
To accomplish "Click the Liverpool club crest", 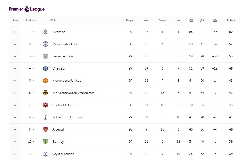I will click(46, 32).
